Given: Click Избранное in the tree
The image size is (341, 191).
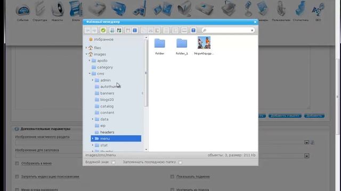Looking at the screenshot, I should tap(104, 39).
